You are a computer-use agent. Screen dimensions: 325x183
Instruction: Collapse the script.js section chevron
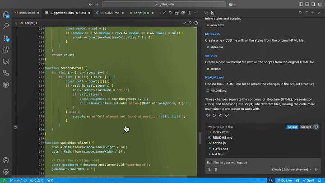pos(16,22)
